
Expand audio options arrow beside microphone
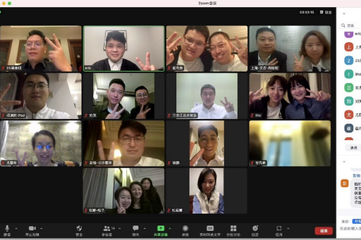coord(16,229)
